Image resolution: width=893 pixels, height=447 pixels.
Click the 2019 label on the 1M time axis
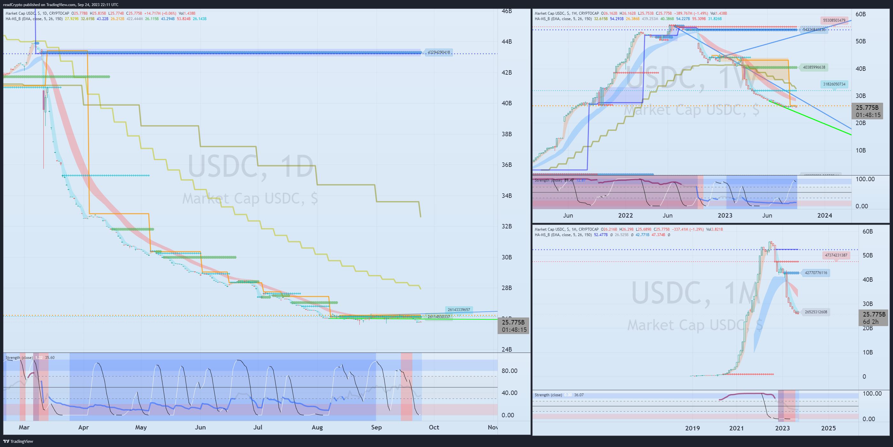pyautogui.click(x=692, y=428)
